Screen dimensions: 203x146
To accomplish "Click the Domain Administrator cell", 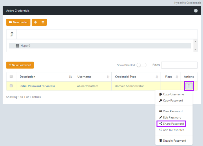I will click(x=136, y=86).
